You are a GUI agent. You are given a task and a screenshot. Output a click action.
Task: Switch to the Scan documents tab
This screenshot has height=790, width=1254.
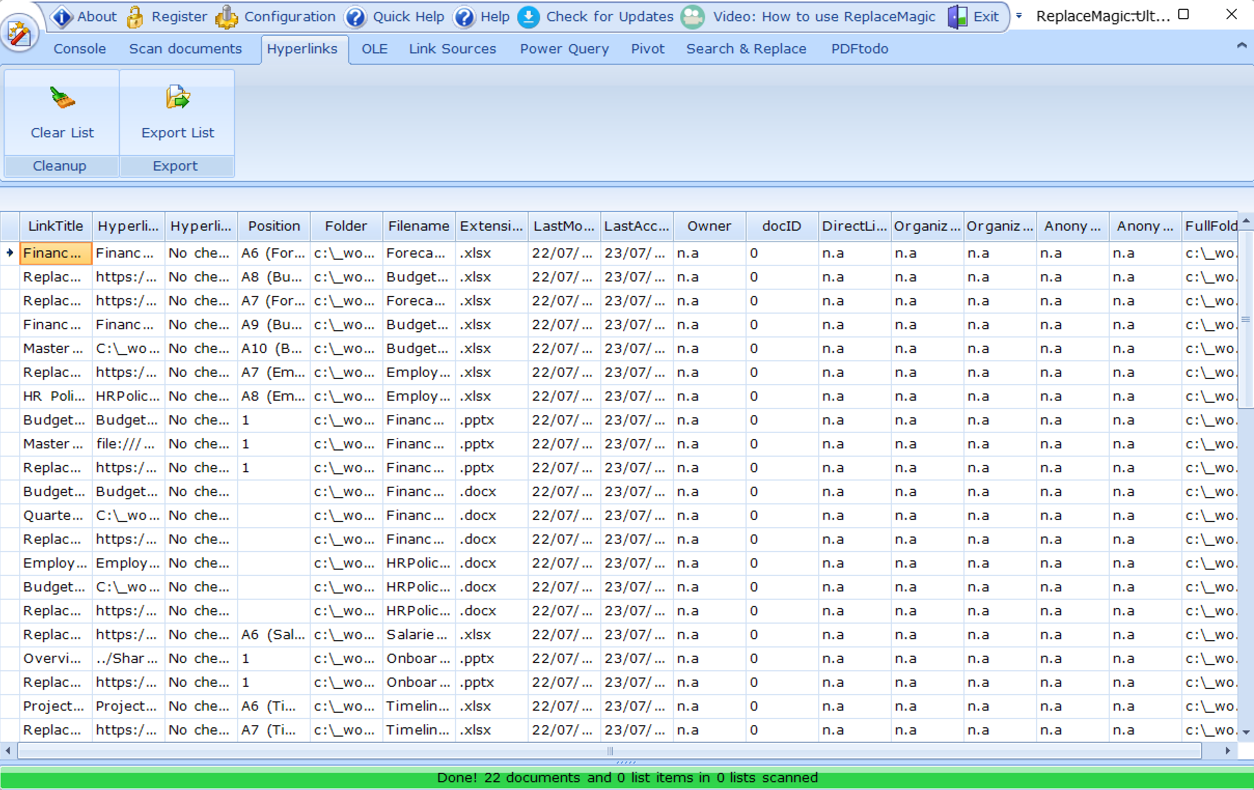[185, 49]
